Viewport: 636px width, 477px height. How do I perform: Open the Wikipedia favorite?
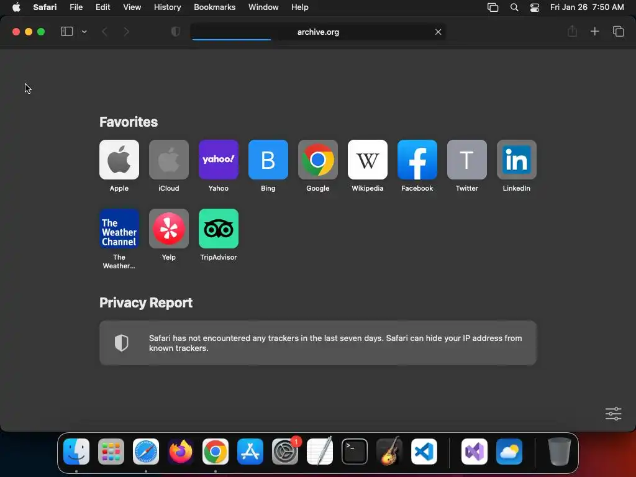click(368, 160)
